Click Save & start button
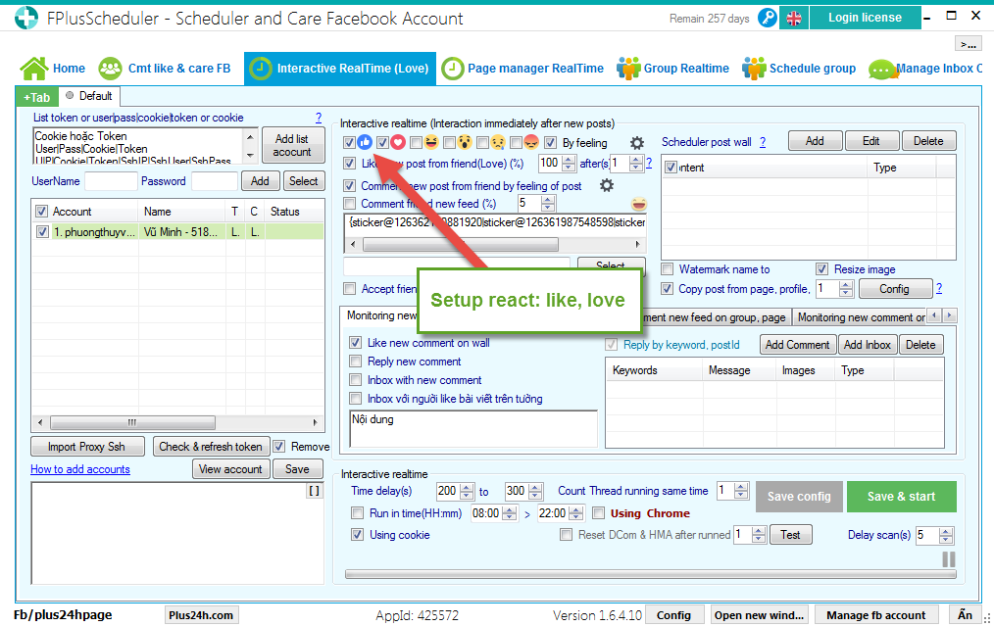 point(901,497)
